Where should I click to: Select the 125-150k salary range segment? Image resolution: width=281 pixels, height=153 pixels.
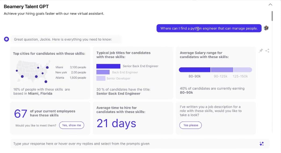243,70
